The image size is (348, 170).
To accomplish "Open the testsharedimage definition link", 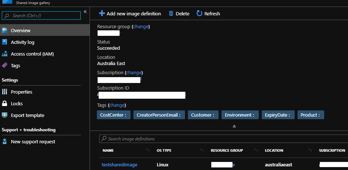I will [120, 165].
